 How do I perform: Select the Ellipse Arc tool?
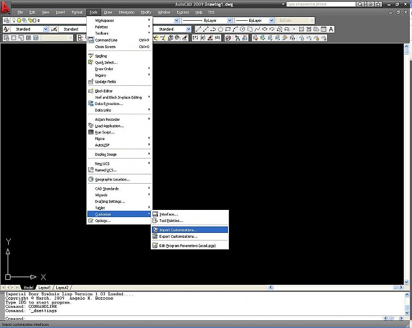pyautogui.click(x=272, y=29)
